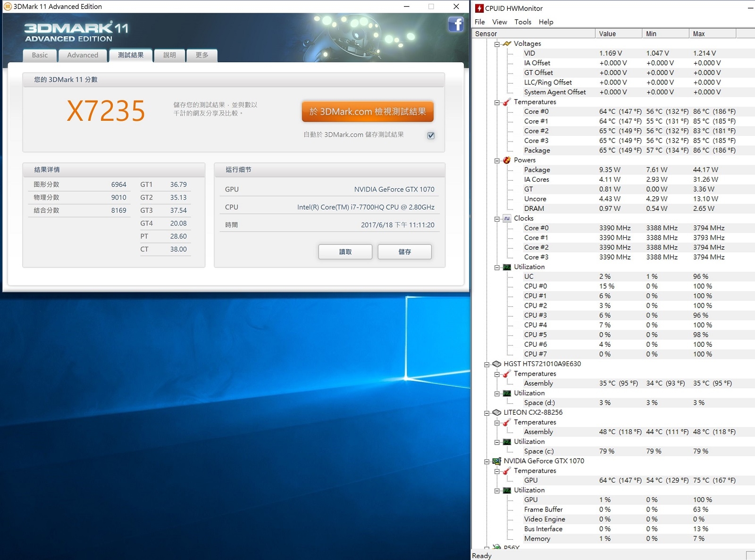Click the orange view results on 3DMark.com button

[x=368, y=112]
